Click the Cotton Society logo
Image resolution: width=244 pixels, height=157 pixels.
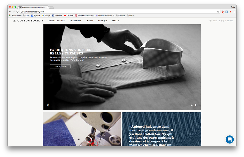point(28,21)
